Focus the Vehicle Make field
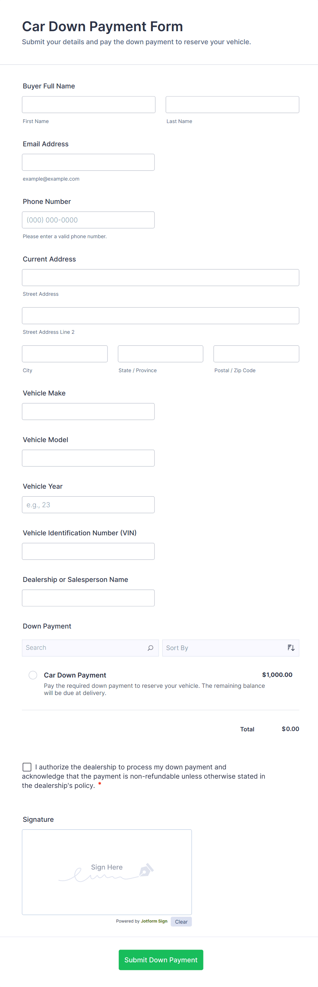This screenshot has width=318, height=987. pos(88,412)
